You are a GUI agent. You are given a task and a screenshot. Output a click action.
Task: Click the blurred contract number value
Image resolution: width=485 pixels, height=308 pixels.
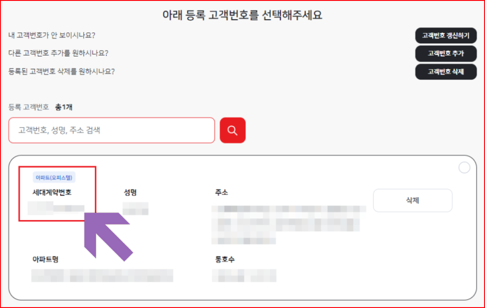(x=56, y=208)
